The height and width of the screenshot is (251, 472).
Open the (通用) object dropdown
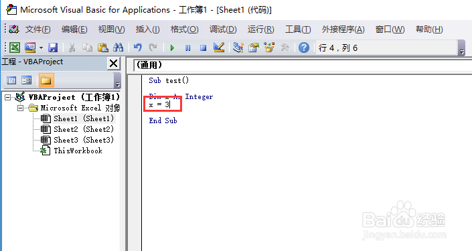click(x=303, y=65)
